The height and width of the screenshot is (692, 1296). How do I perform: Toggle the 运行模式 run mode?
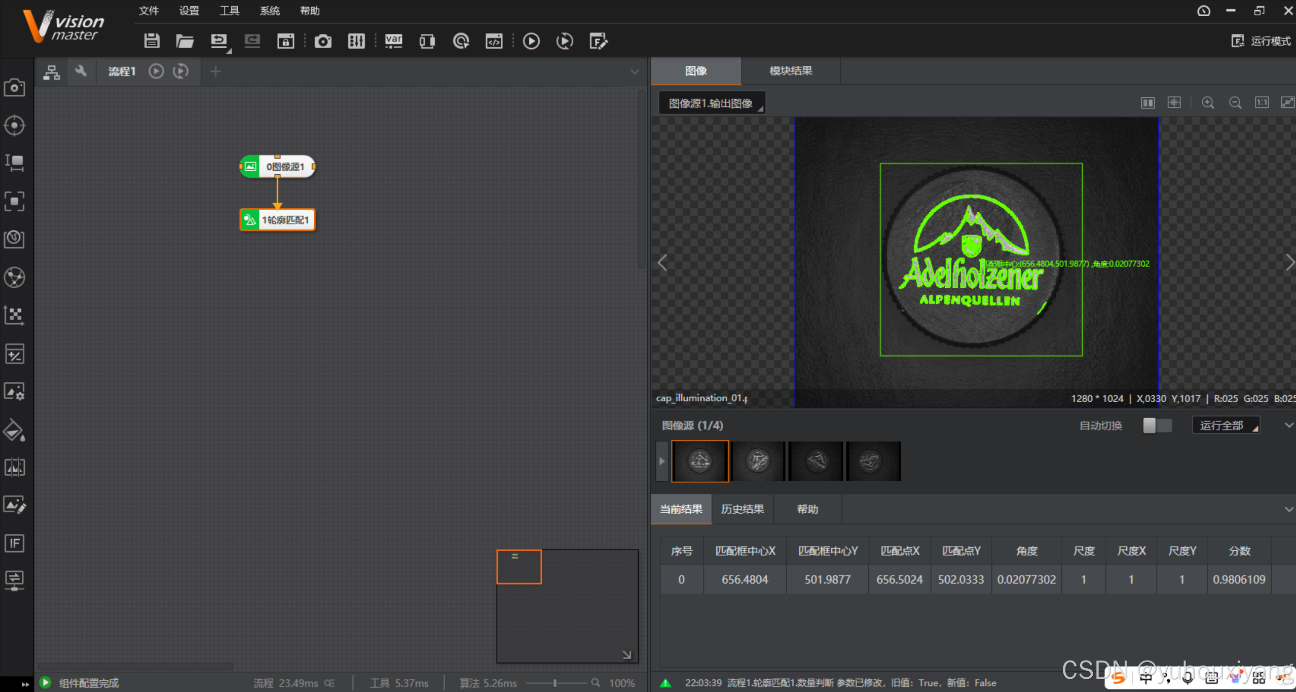(x=1261, y=41)
